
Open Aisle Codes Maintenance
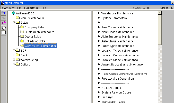point(118,32)
